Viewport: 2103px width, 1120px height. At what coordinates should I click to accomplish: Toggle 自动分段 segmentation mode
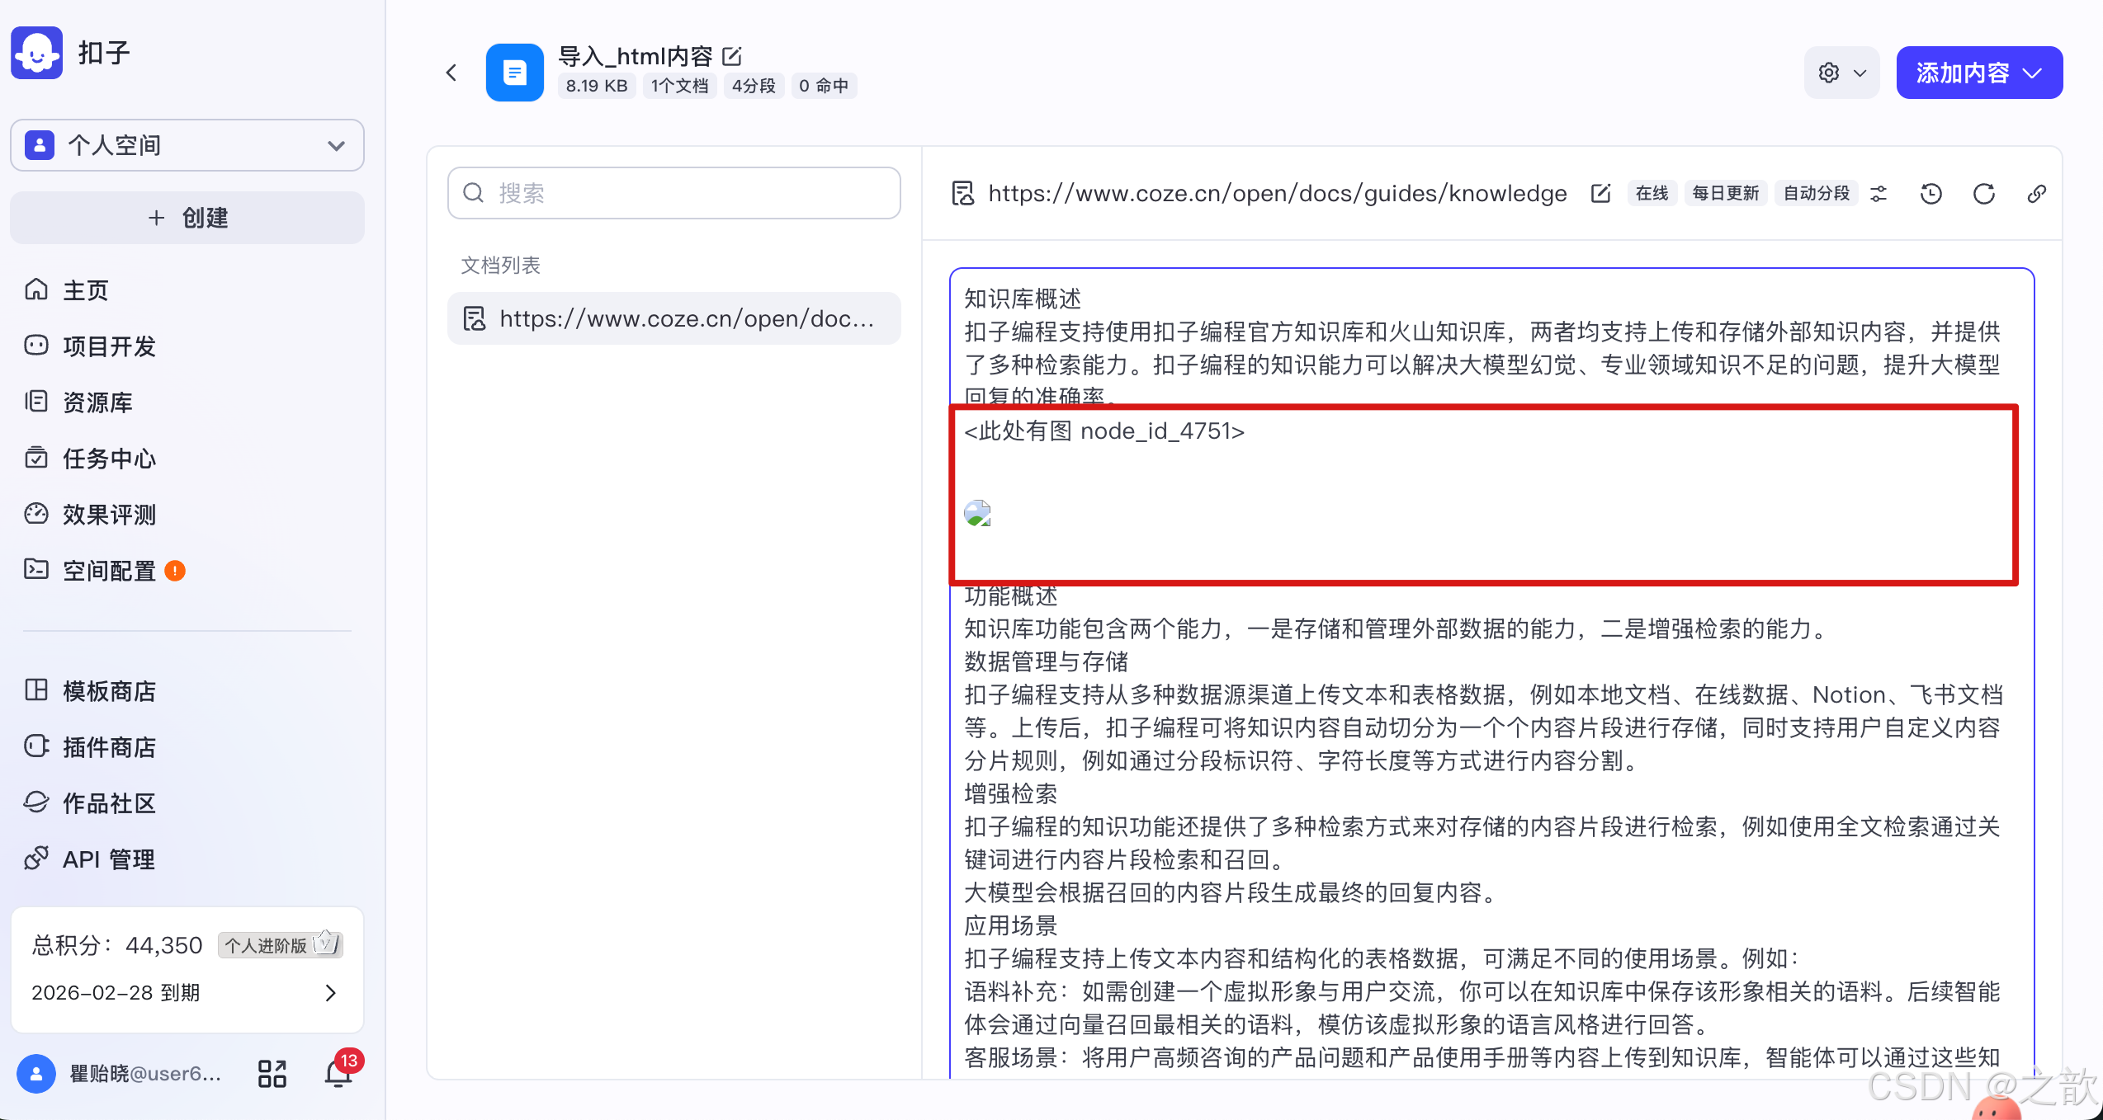click(1816, 192)
